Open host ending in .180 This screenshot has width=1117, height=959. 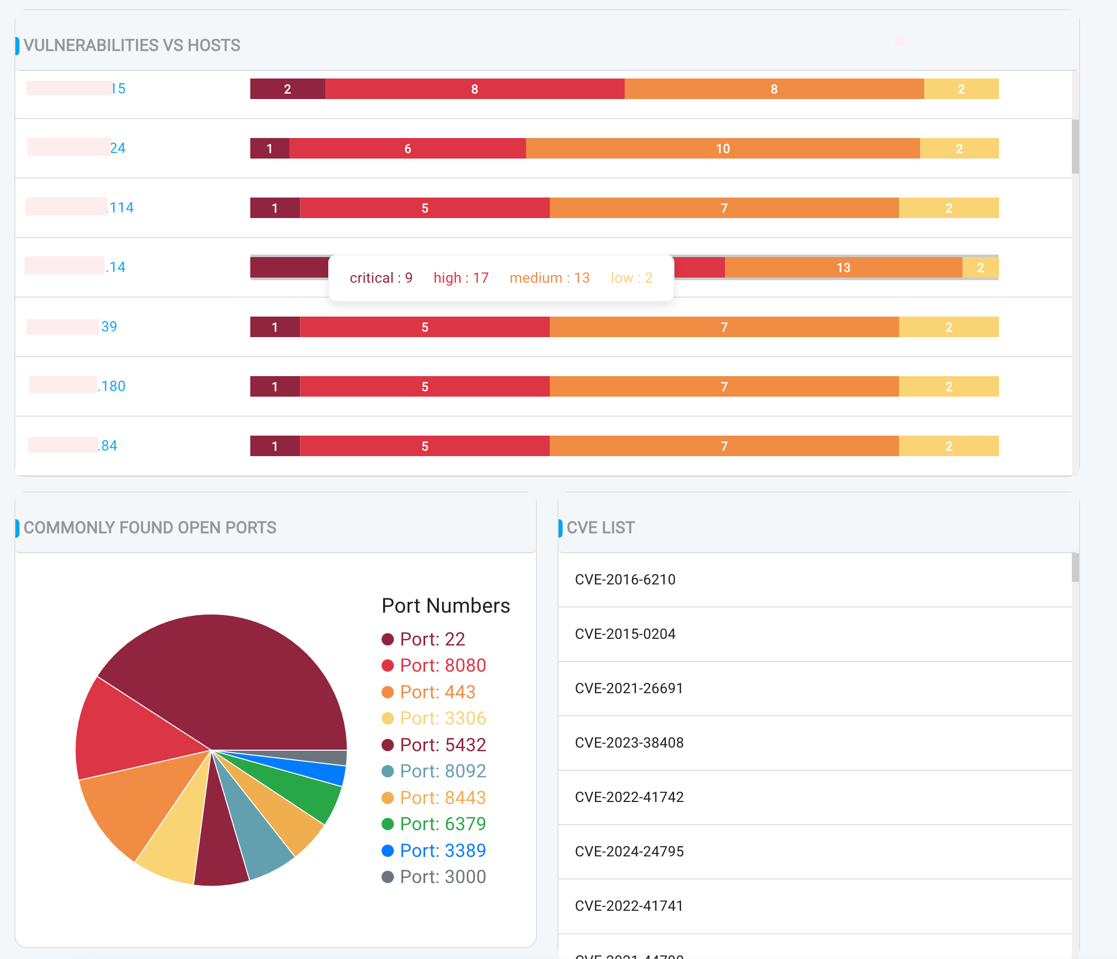pyautogui.click(x=112, y=386)
